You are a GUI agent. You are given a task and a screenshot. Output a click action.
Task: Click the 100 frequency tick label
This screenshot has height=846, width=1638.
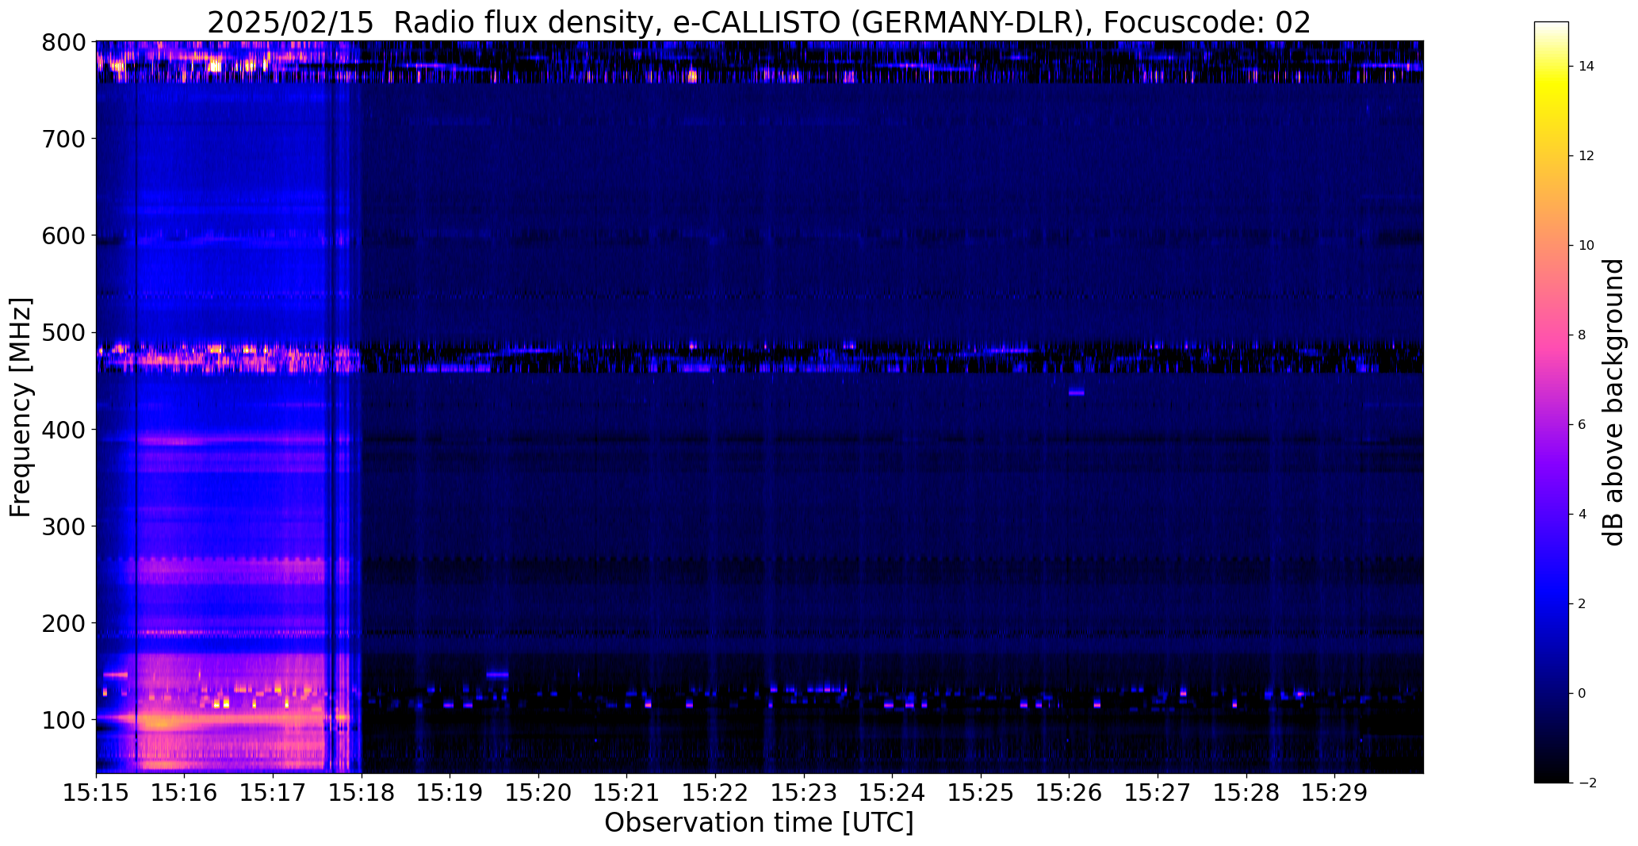63,720
